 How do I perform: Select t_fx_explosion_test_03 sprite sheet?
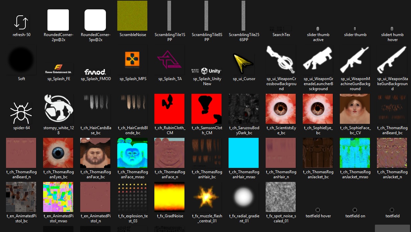pyautogui.click(x=132, y=197)
